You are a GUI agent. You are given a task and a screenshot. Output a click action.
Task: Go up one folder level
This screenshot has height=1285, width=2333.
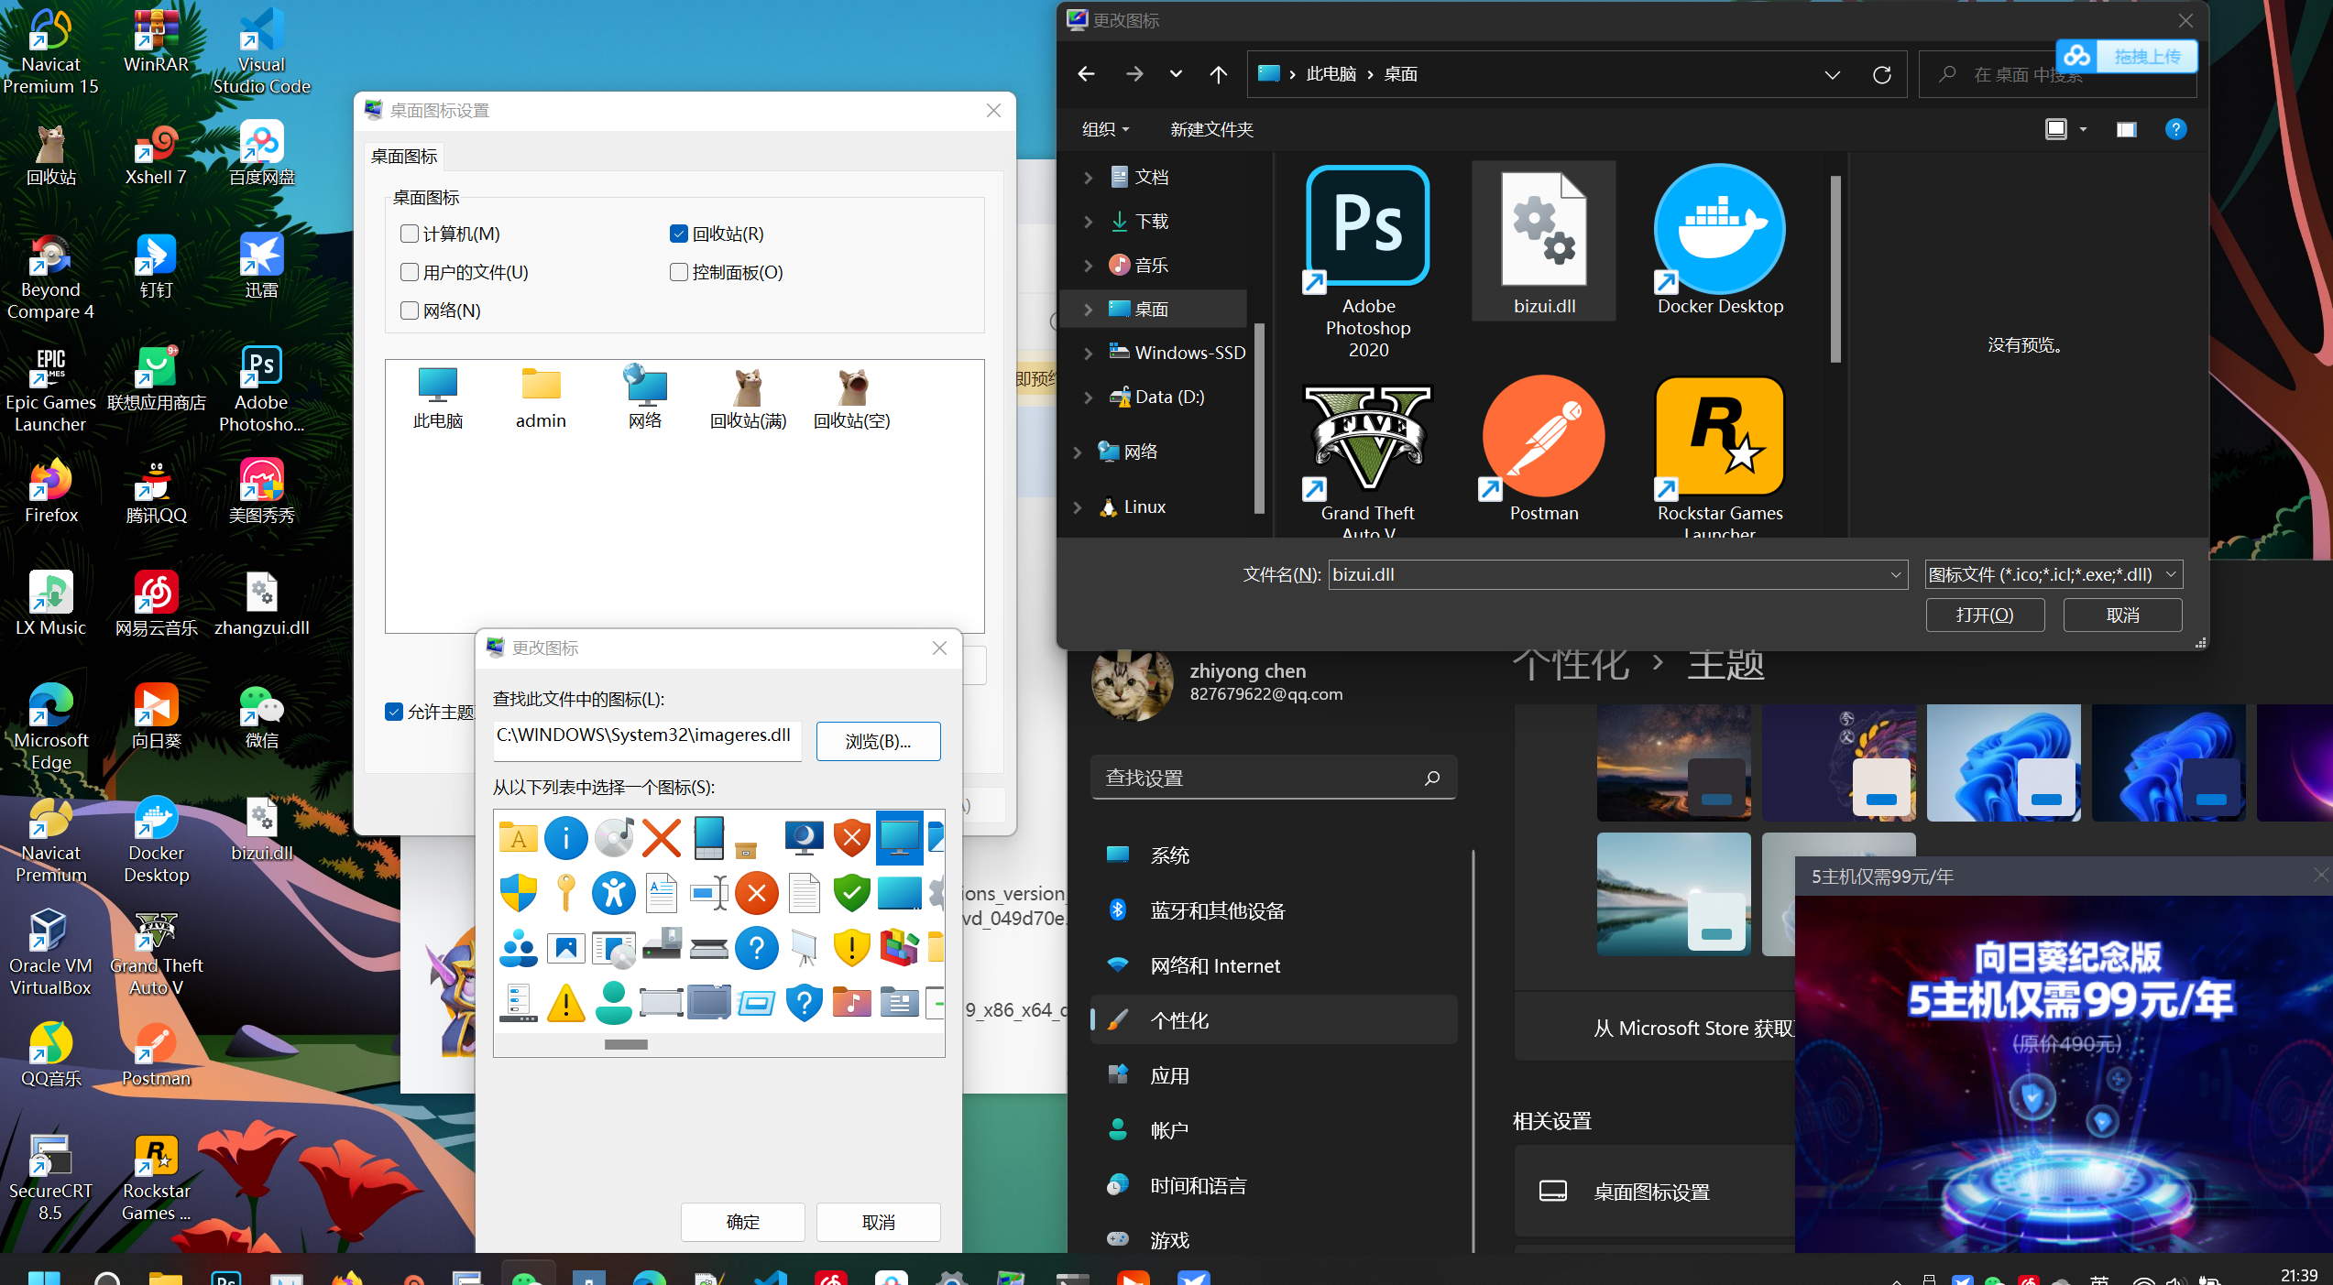1218,74
